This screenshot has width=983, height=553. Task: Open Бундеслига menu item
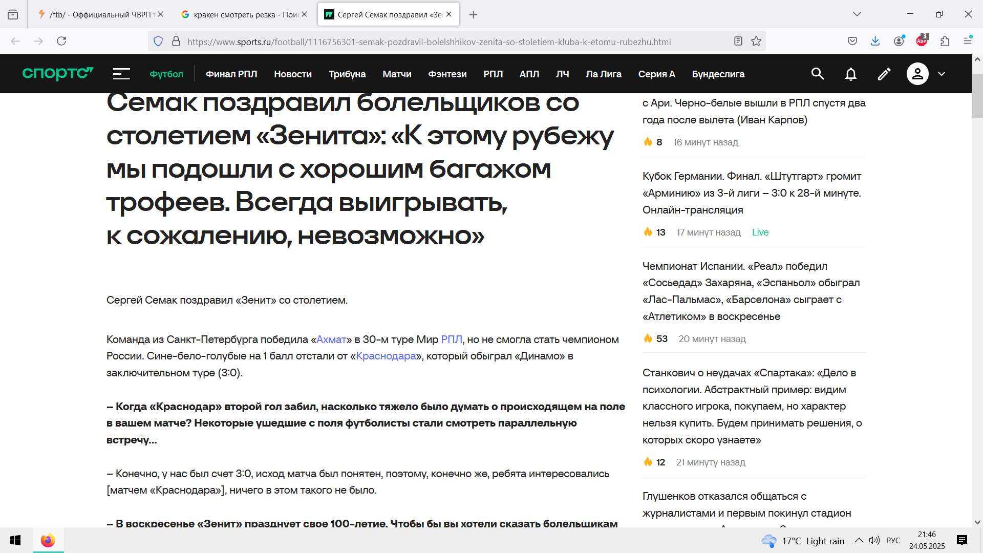718,74
